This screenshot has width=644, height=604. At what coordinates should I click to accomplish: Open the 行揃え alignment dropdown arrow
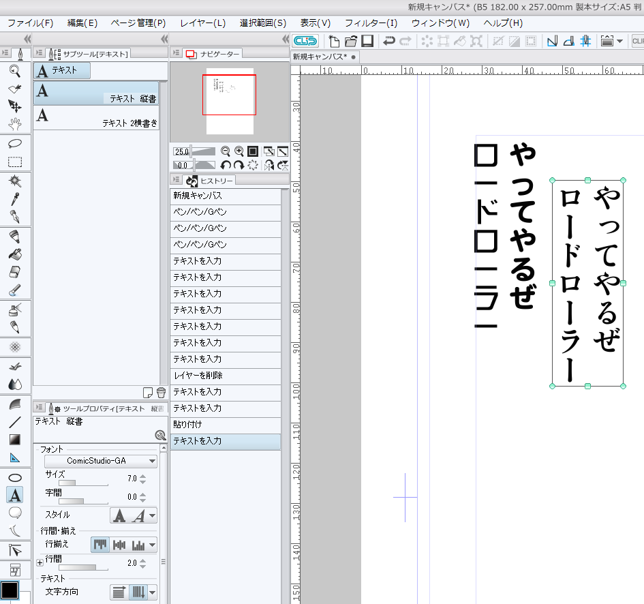(153, 545)
